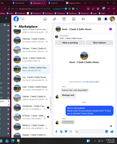Open a new browser tab
The width and height of the screenshot is (117, 144).
pyautogui.click(x=85, y=3)
